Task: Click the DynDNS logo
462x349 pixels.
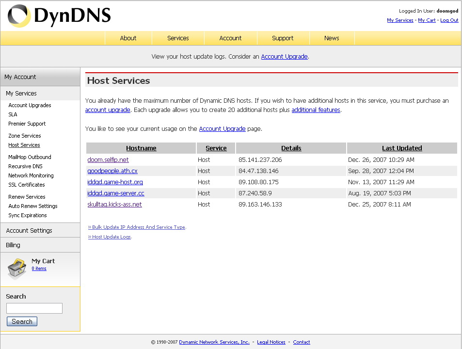Action: tap(59, 16)
